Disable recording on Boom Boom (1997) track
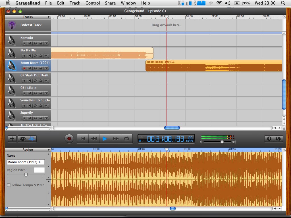 click(24, 68)
